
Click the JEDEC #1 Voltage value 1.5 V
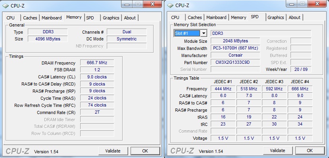223,138
